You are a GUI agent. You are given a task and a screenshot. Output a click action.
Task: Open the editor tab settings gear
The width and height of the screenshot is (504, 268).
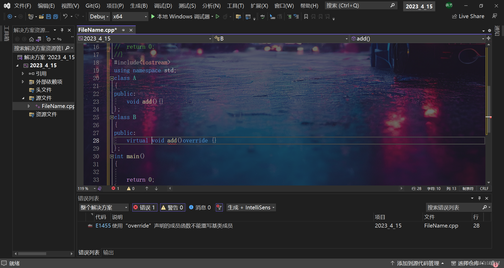[x=490, y=30]
